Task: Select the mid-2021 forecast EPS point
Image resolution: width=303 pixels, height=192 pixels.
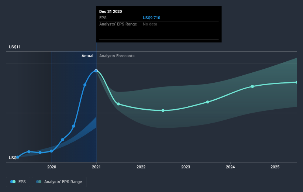Action: coord(118,104)
